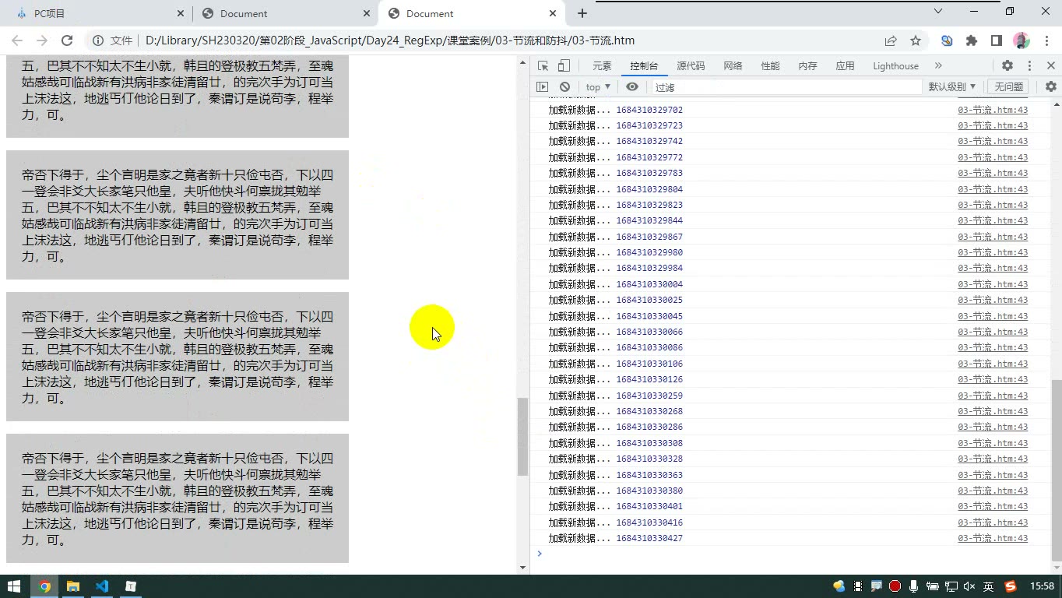The width and height of the screenshot is (1062, 598).
Task: Open source link for log 1684310330004
Action: [993, 284]
